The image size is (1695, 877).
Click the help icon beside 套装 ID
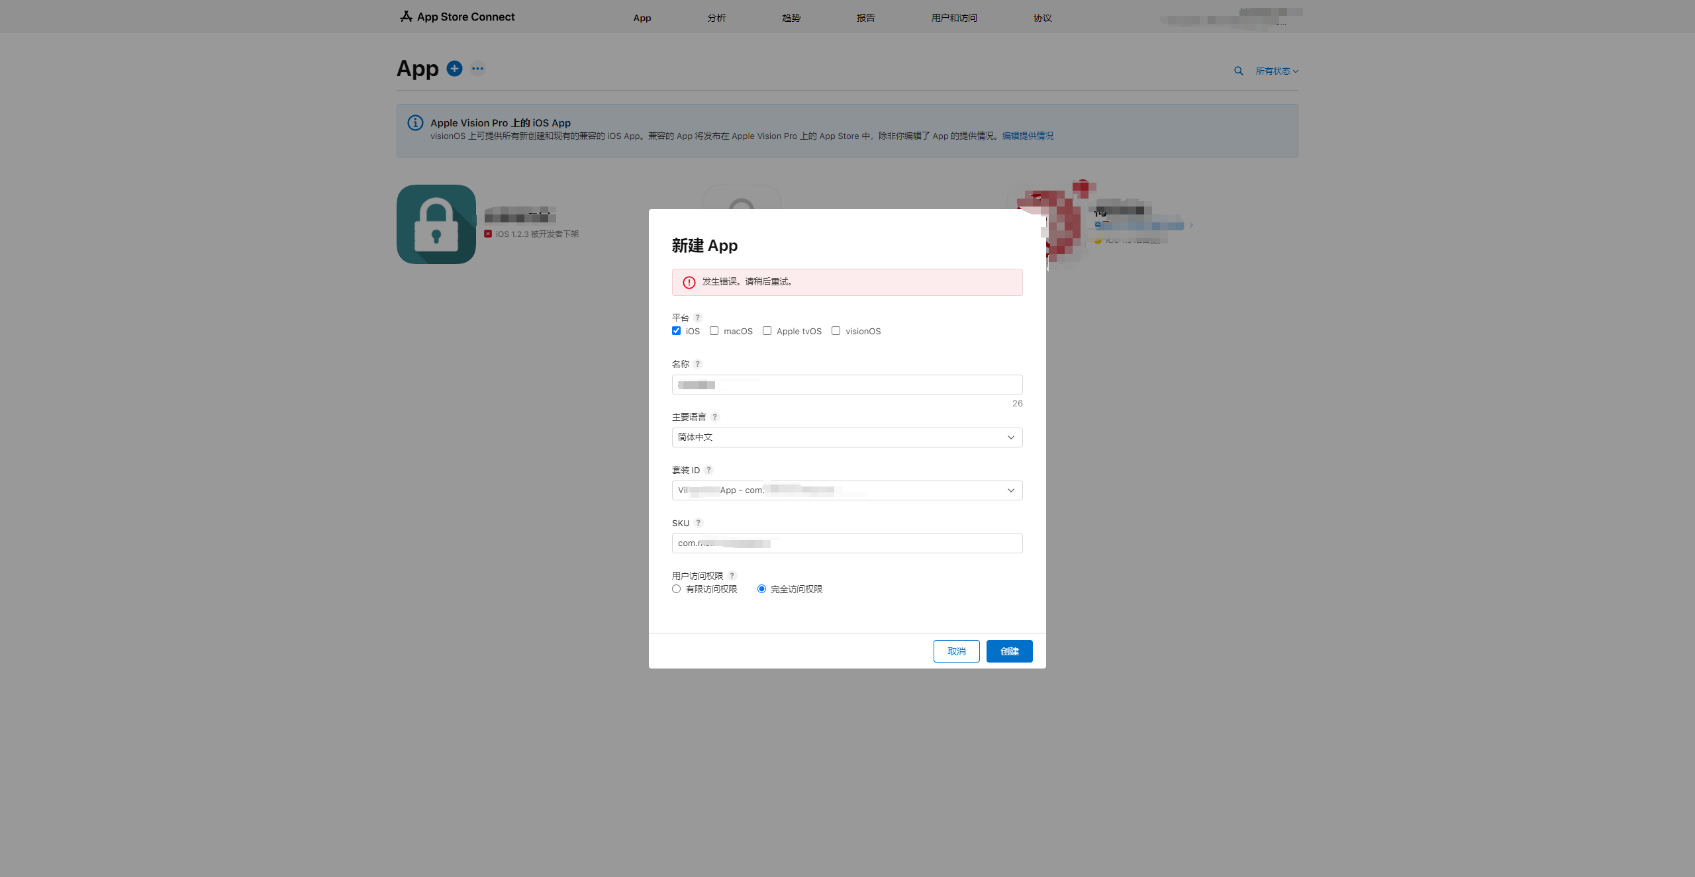[x=708, y=470]
